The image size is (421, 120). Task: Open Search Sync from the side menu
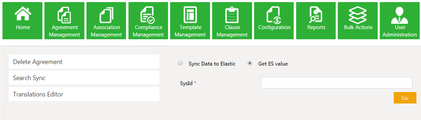(x=84, y=78)
